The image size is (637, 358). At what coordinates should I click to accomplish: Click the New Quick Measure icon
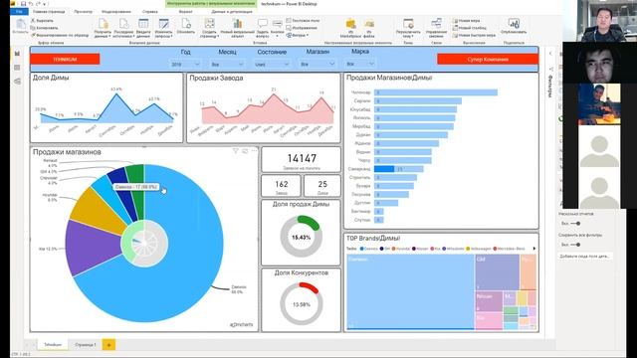(x=474, y=36)
